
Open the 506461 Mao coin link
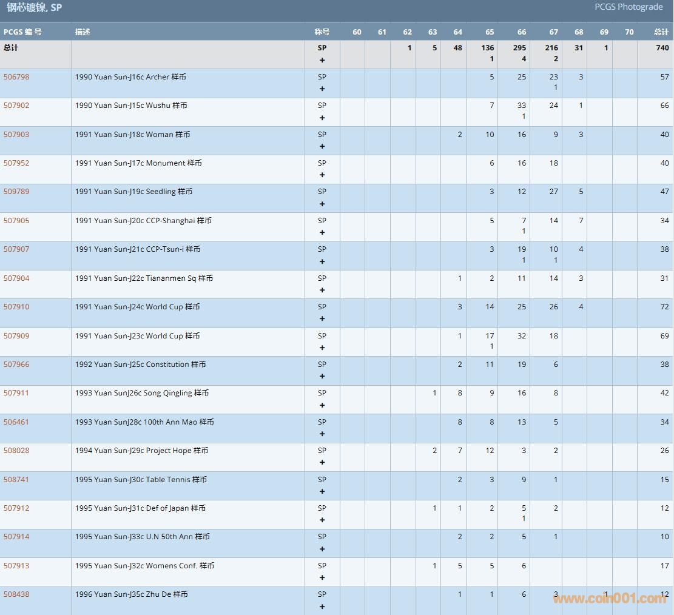[x=16, y=422]
